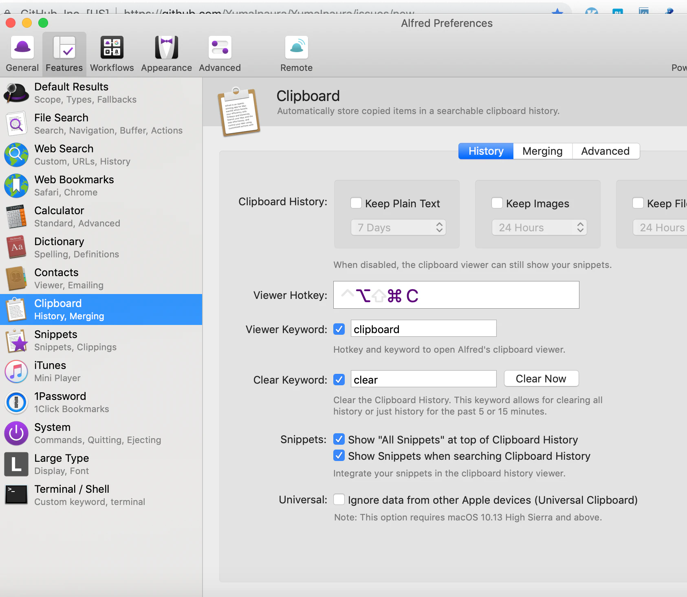Open the Appearance tuxedo icon
This screenshot has height=597, width=687.
click(x=167, y=48)
